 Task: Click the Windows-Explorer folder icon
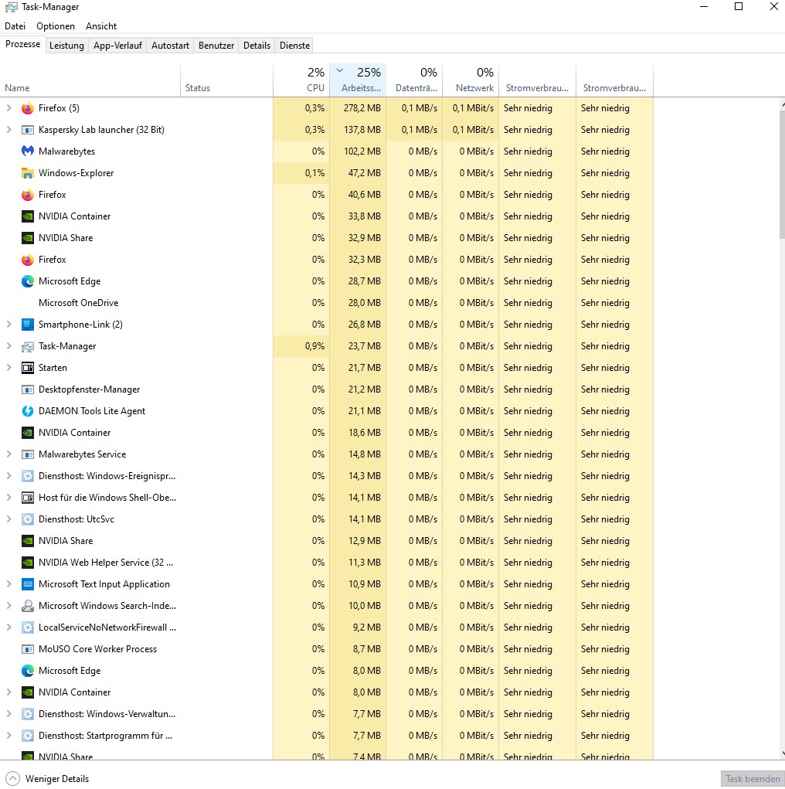point(28,173)
